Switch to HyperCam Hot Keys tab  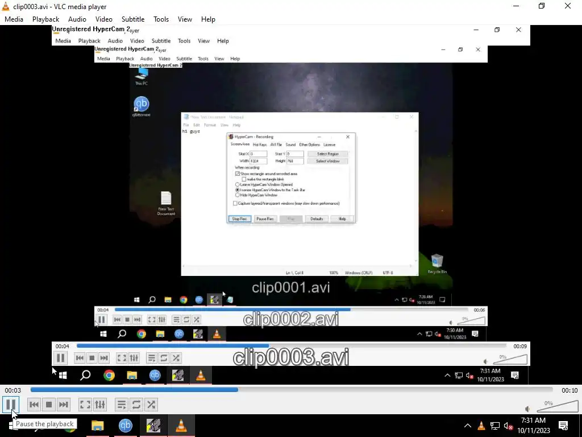pos(260,145)
